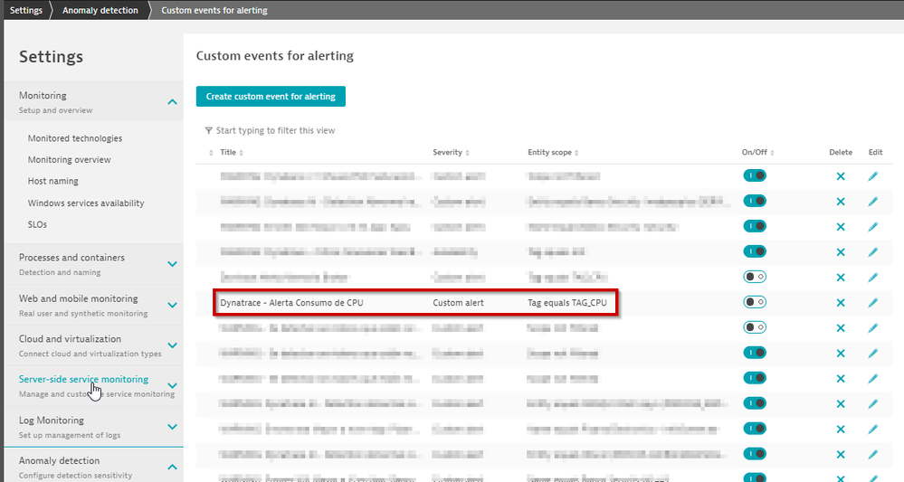Expand Cloud and virtualization section
904x482 pixels.
pyautogui.click(x=172, y=345)
